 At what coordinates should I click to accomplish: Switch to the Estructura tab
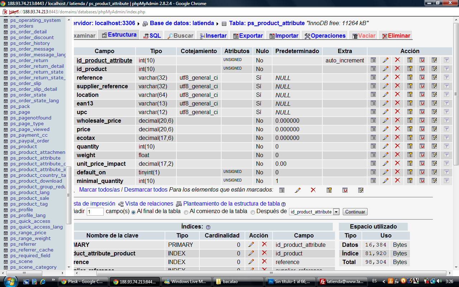119,35
